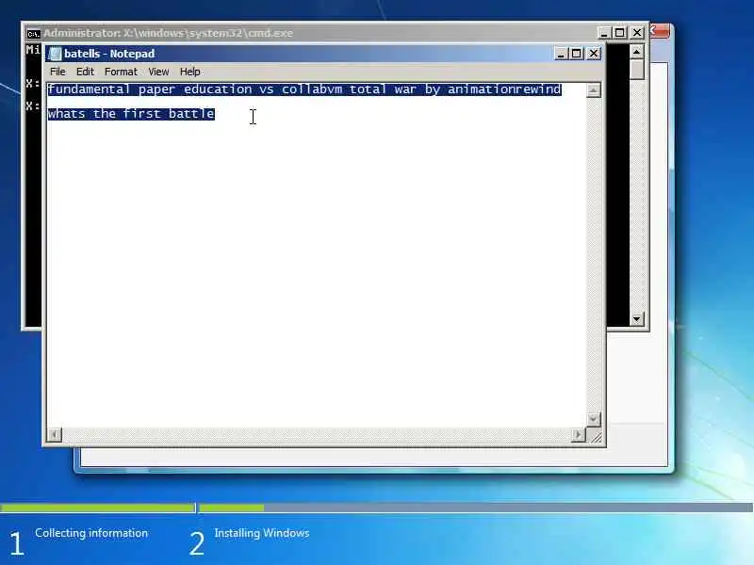The height and width of the screenshot is (565, 754).
Task: Click the 'Collecting information' step label
Action: [x=91, y=533]
